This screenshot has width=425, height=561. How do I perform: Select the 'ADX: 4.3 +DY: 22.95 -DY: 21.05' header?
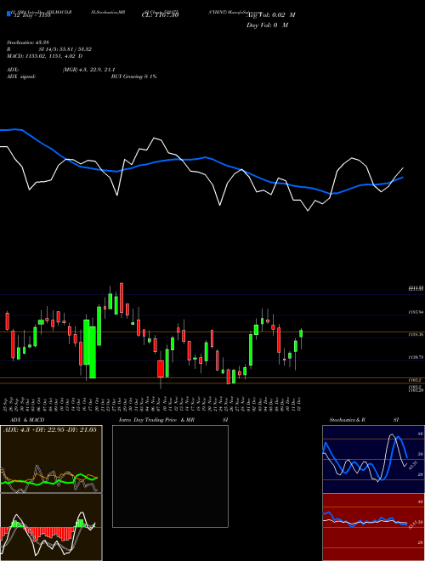pyautogui.click(x=50, y=430)
